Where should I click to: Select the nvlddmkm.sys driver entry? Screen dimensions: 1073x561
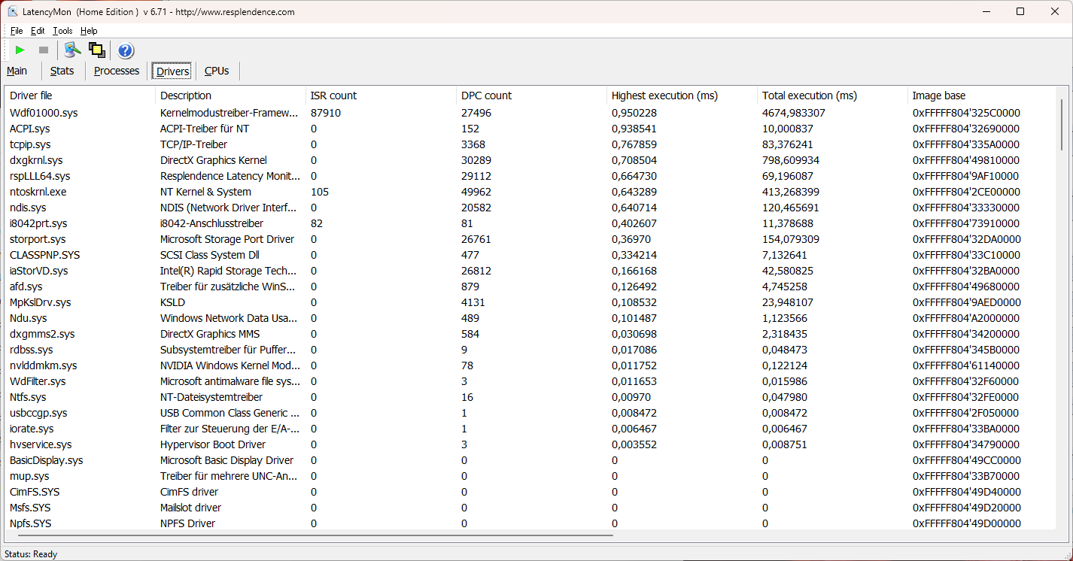[x=44, y=365]
